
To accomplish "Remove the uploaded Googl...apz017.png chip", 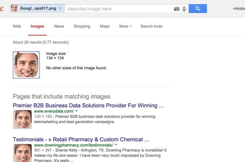I will pos(60,8).
